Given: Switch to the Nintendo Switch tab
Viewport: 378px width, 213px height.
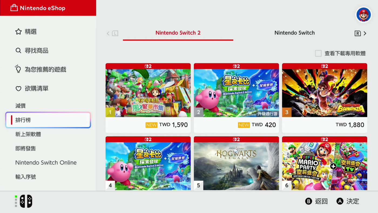Looking at the screenshot, I should [295, 33].
